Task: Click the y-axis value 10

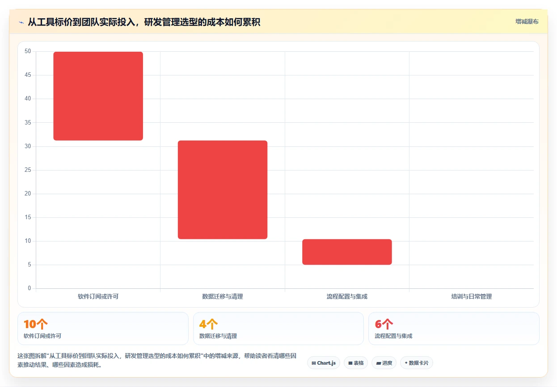Action: tap(28, 241)
